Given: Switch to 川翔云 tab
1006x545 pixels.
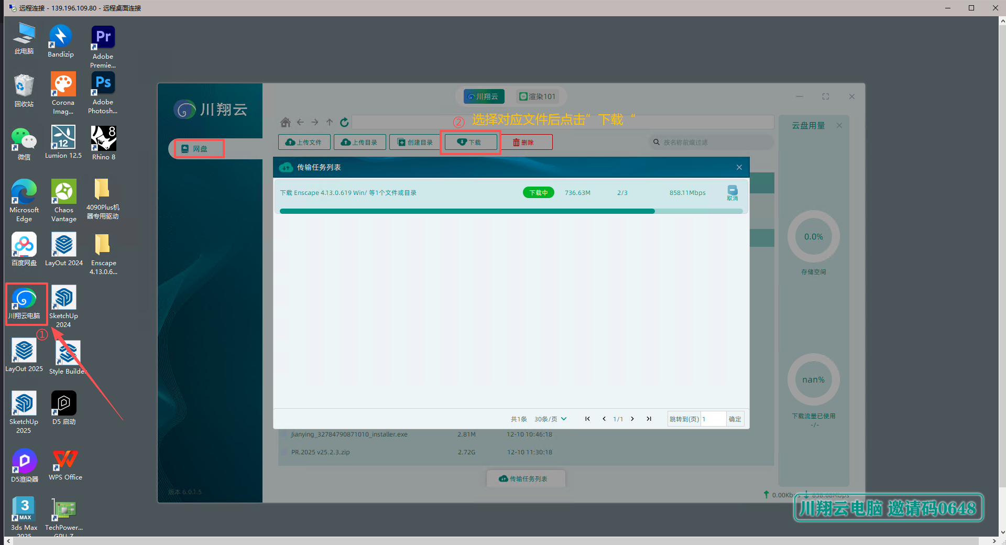Looking at the screenshot, I should [x=484, y=96].
